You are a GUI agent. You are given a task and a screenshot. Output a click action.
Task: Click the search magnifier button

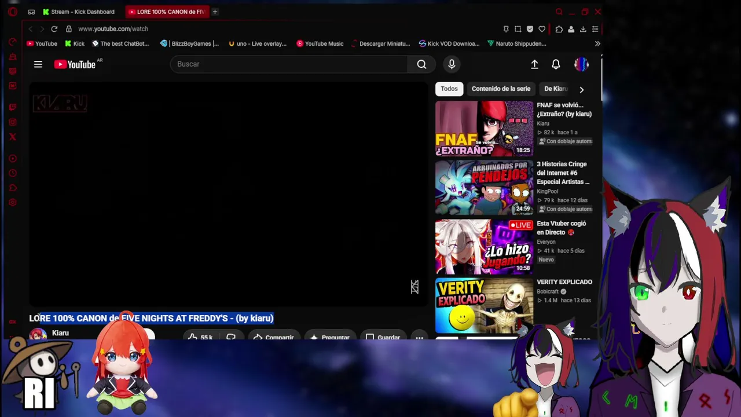pos(421,64)
